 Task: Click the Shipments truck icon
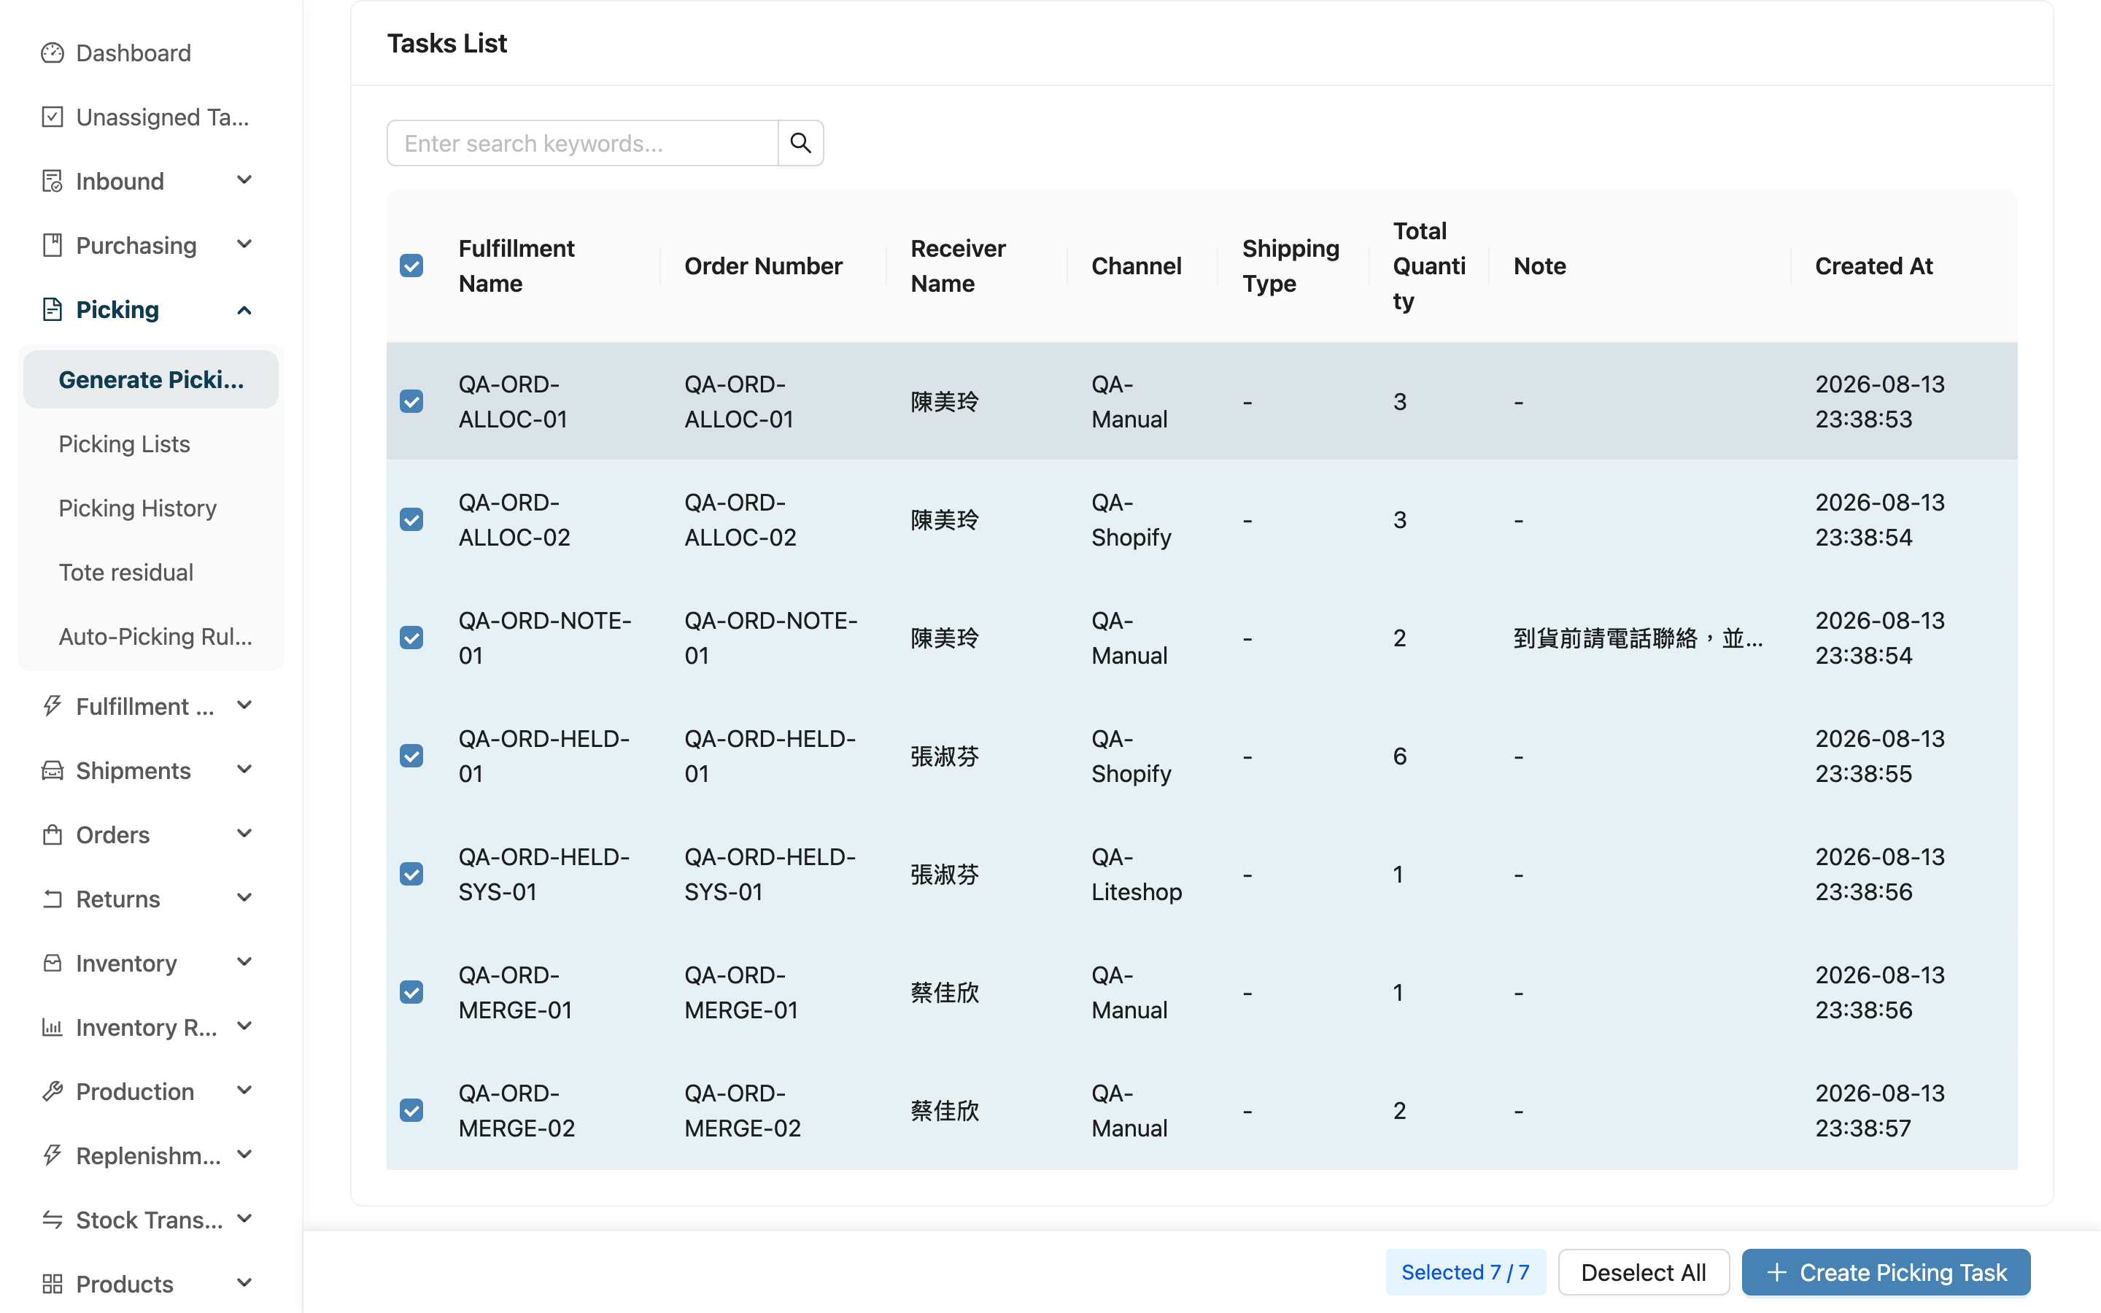click(52, 770)
